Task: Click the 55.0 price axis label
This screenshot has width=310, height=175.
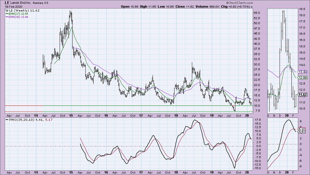Action: [x=257, y=13]
